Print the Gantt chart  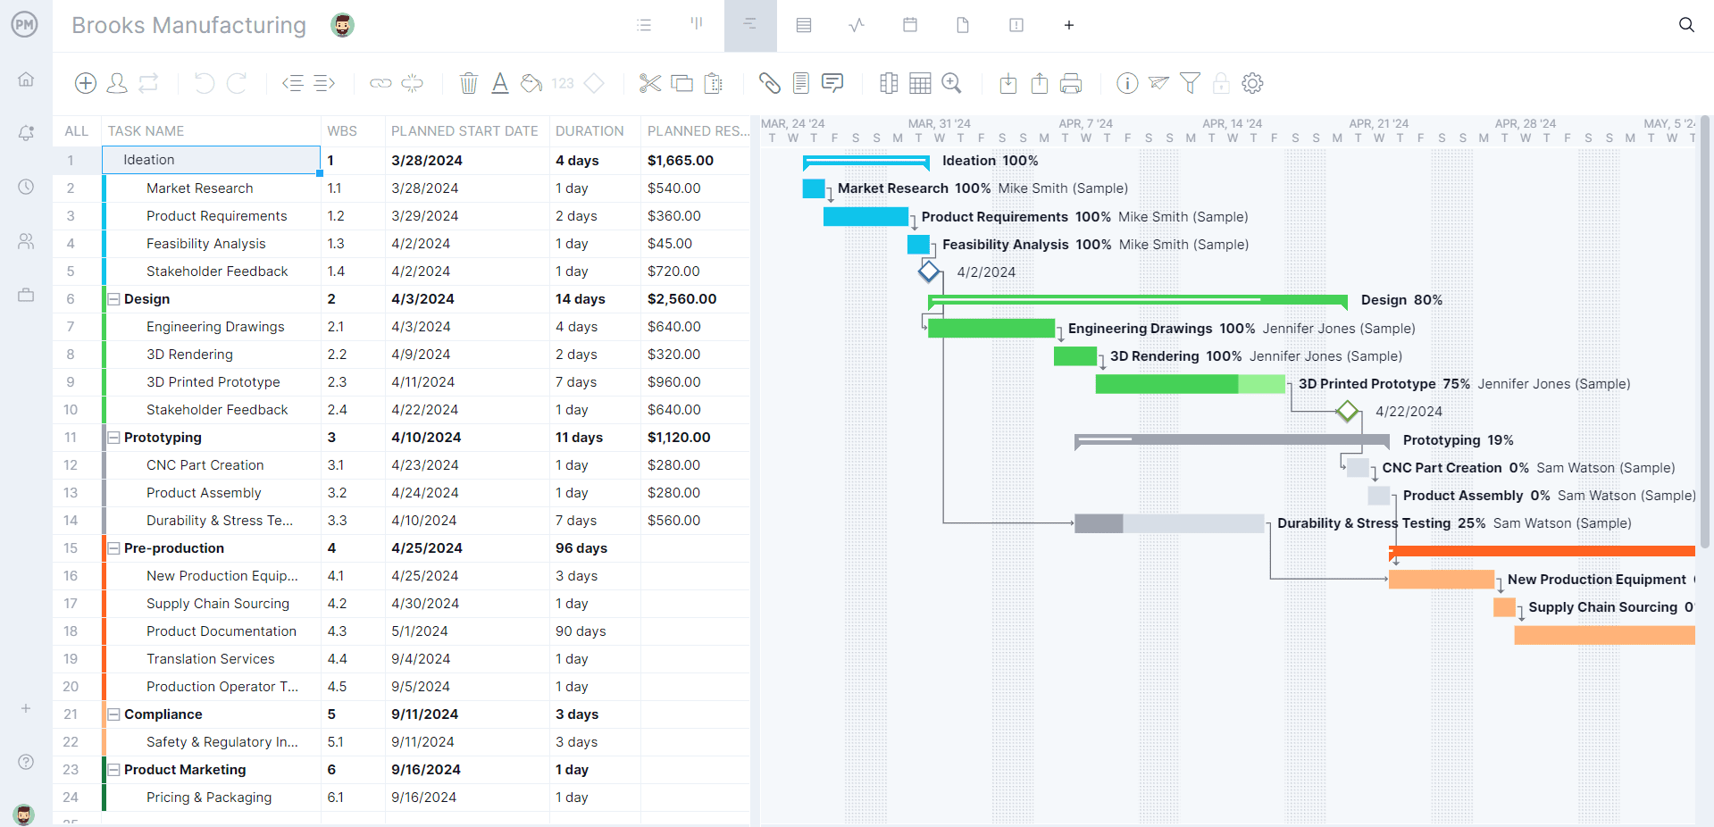[1070, 83]
